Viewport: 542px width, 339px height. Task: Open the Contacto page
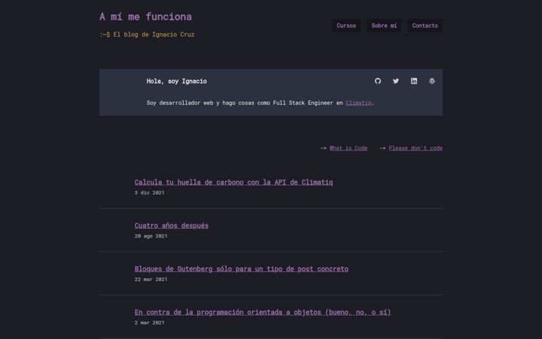(x=425, y=26)
